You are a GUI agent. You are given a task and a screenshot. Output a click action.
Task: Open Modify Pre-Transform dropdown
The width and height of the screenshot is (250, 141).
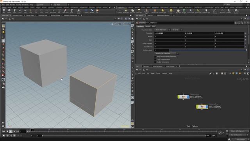point(166,53)
